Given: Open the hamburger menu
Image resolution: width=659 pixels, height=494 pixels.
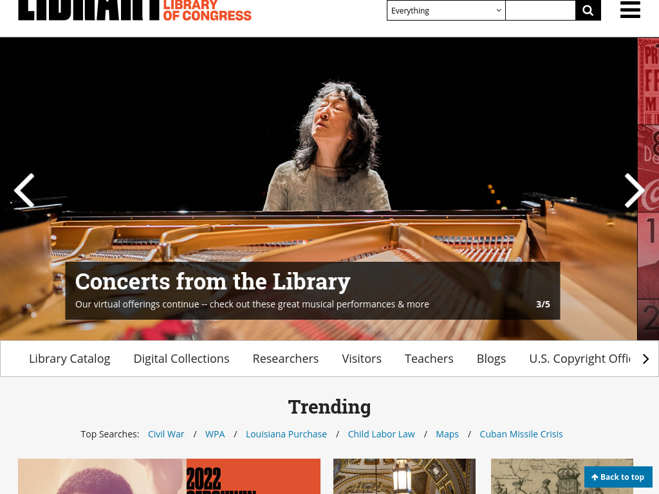Looking at the screenshot, I should [x=630, y=9].
